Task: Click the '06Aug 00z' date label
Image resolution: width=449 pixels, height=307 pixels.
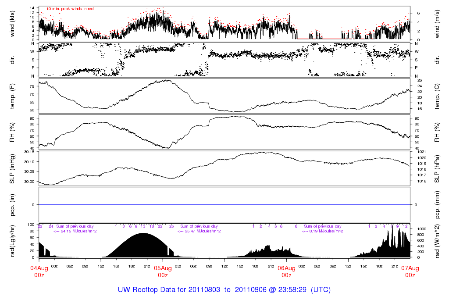Action: click(x=286, y=271)
